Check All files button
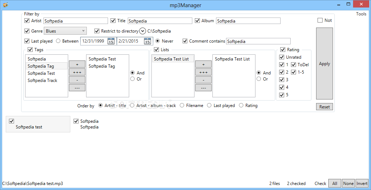The width and height of the screenshot is (371, 190). (x=335, y=184)
